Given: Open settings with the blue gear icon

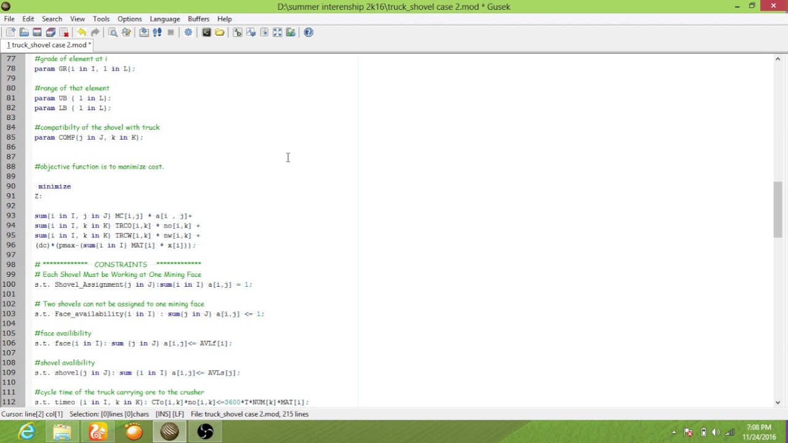Looking at the screenshot, I should [x=188, y=33].
